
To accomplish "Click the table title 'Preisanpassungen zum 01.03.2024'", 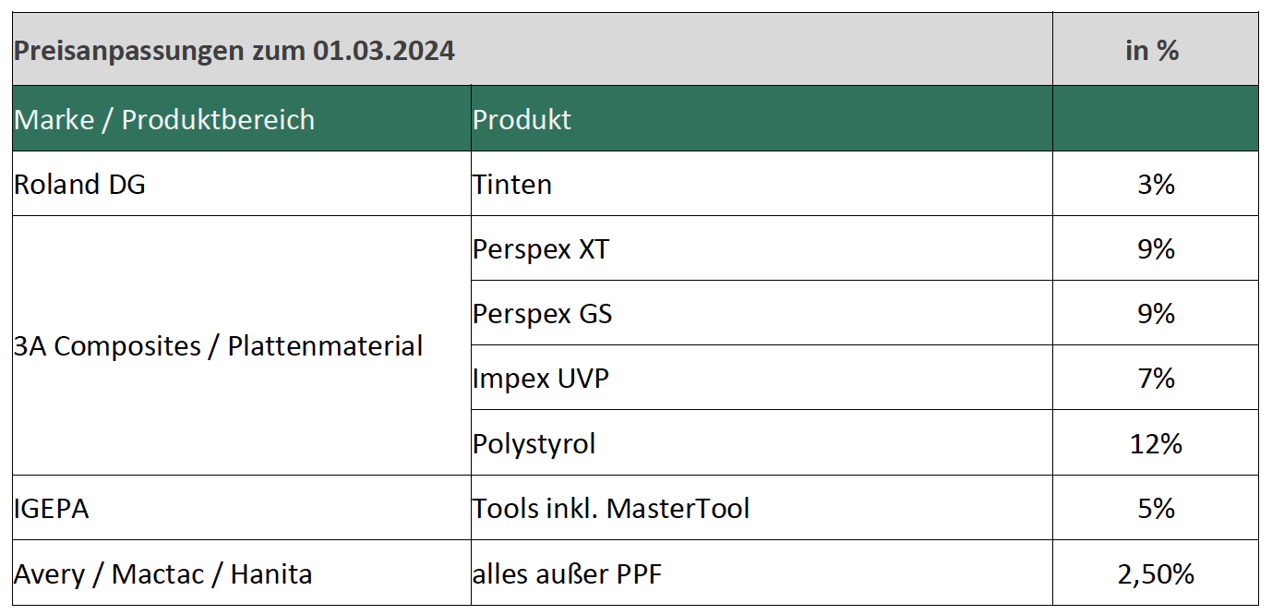I will click(234, 51).
